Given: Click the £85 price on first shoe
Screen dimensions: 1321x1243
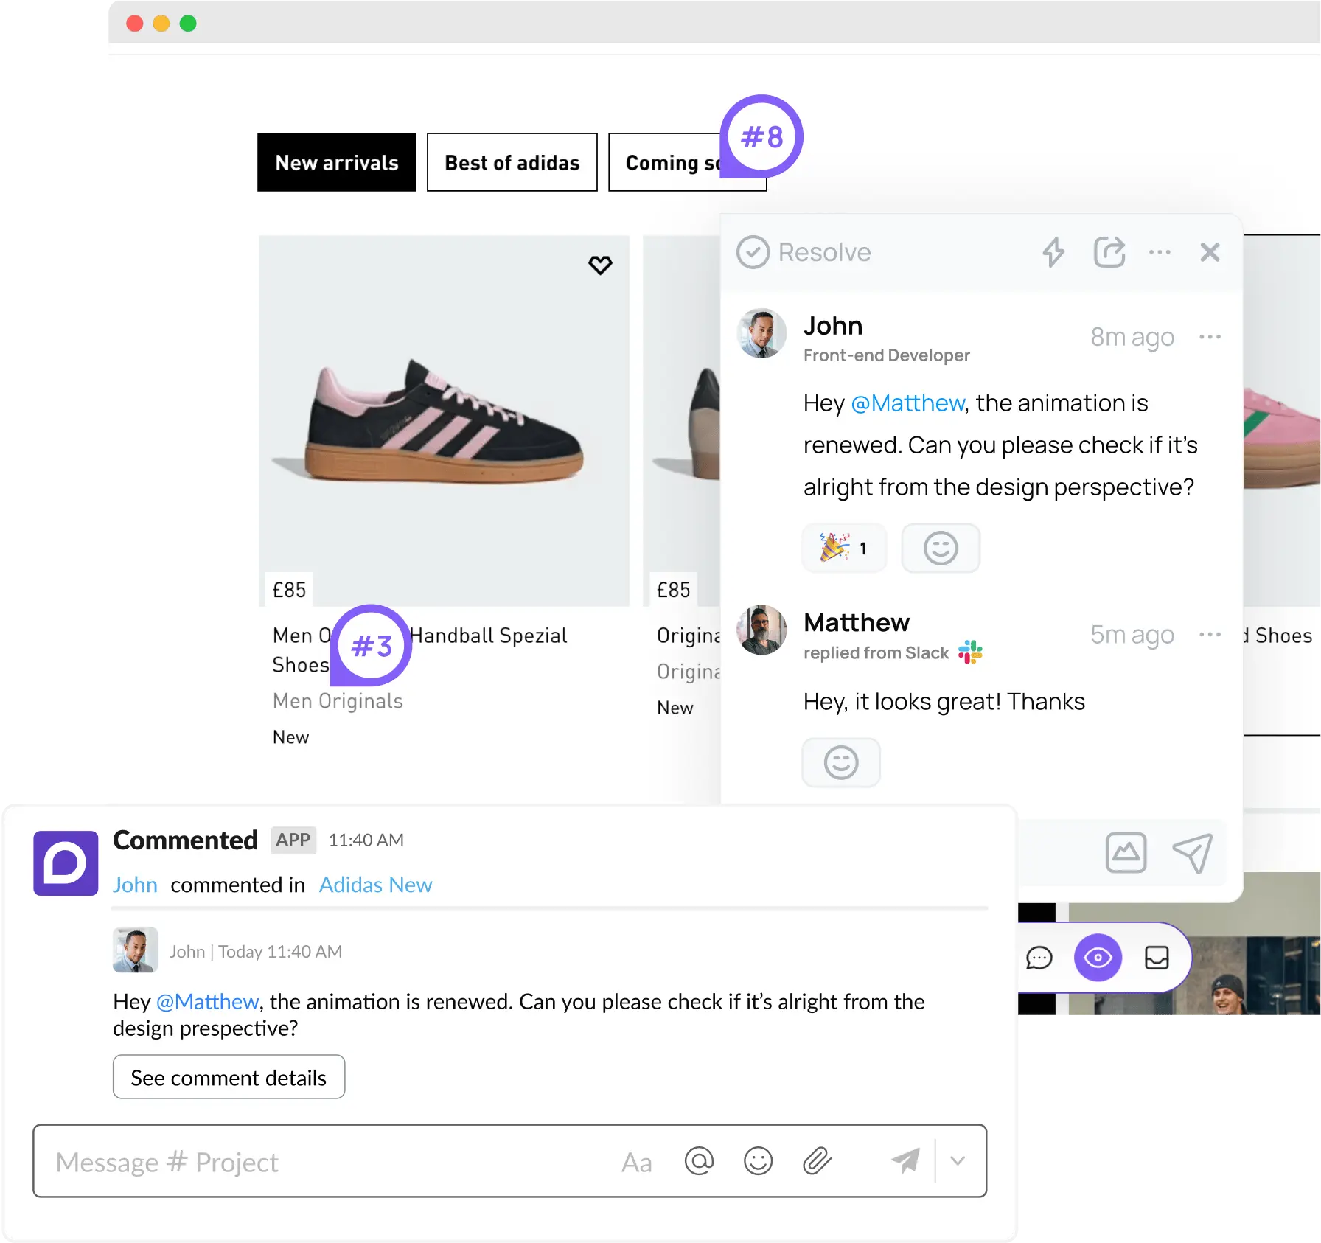Looking at the screenshot, I should [289, 590].
